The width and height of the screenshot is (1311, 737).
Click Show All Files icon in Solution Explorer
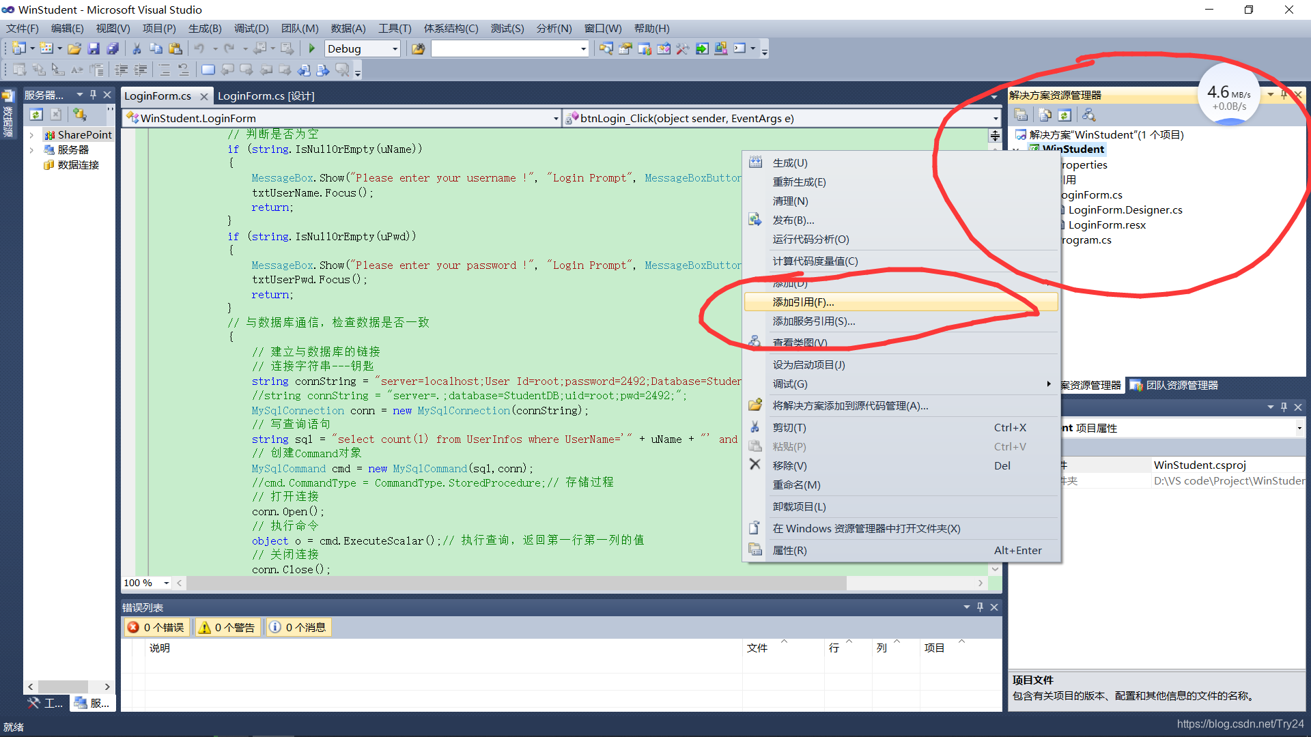[1045, 115]
